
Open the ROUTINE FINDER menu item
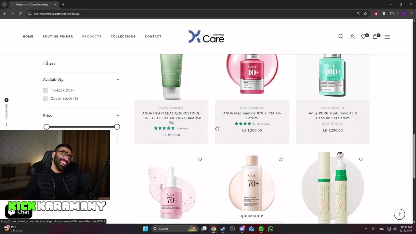point(58,36)
